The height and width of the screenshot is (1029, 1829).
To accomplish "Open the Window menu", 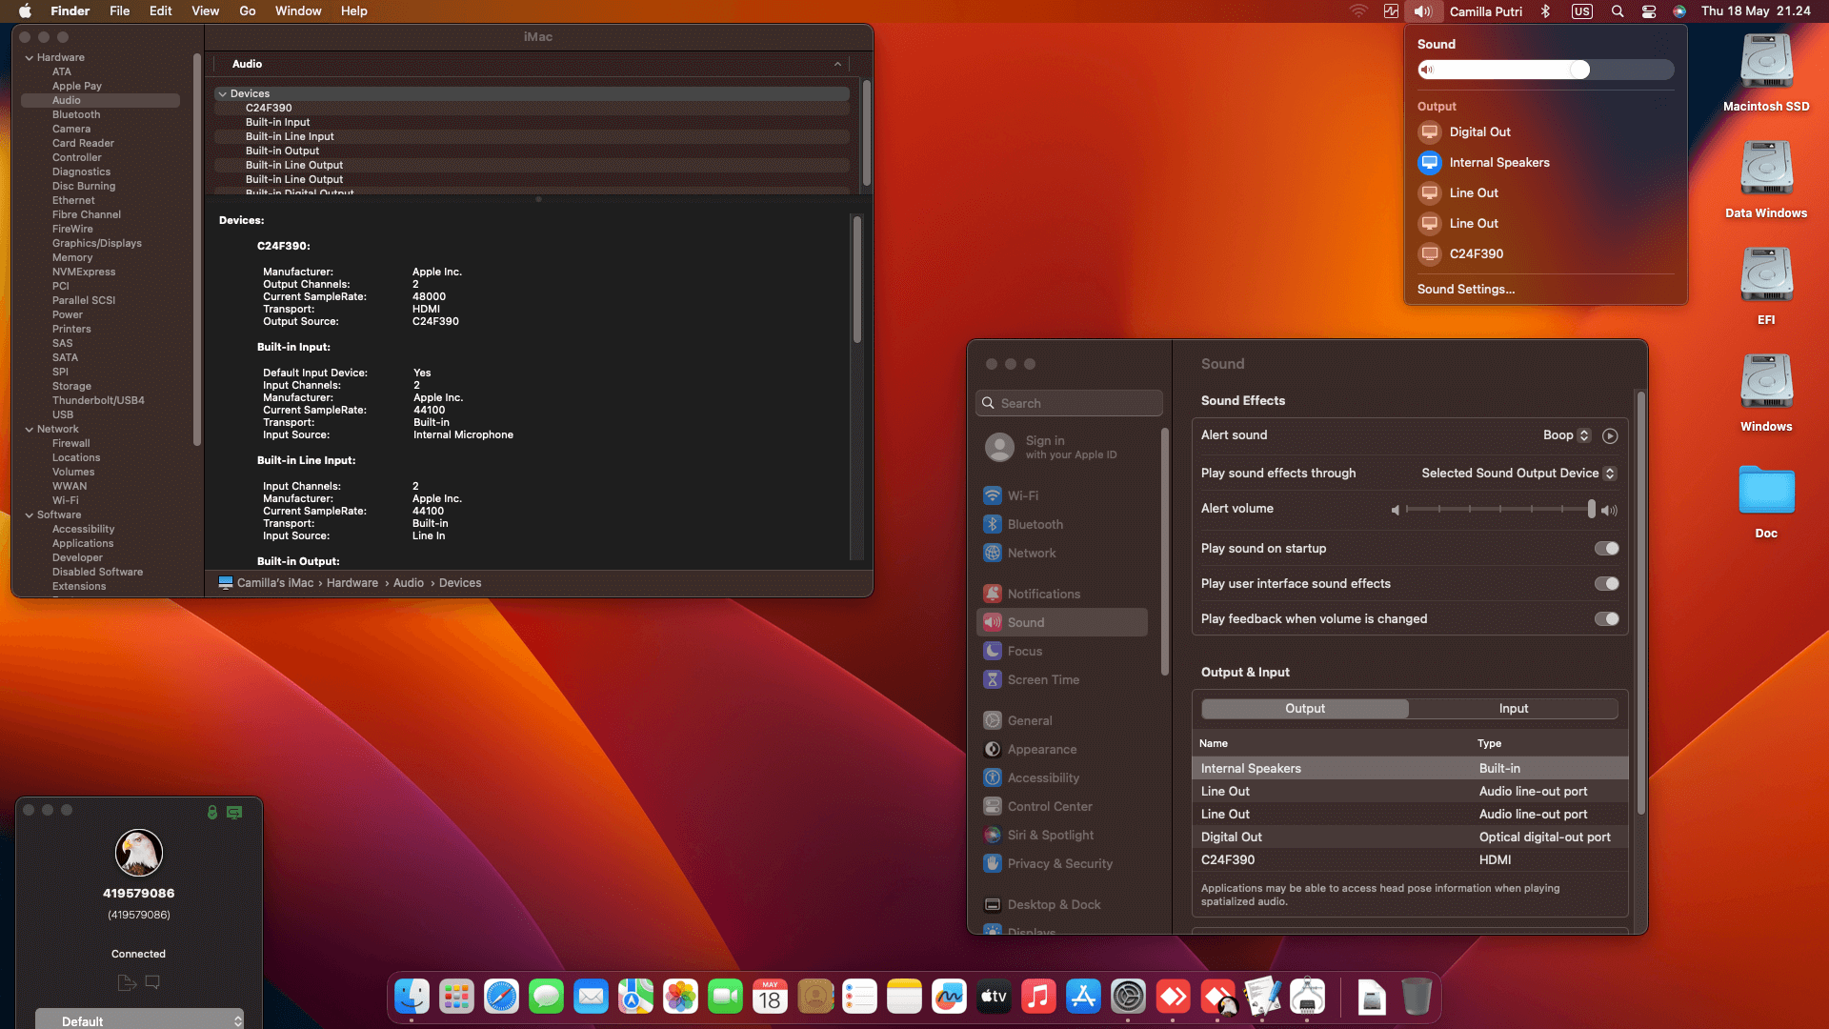I will [x=298, y=11].
